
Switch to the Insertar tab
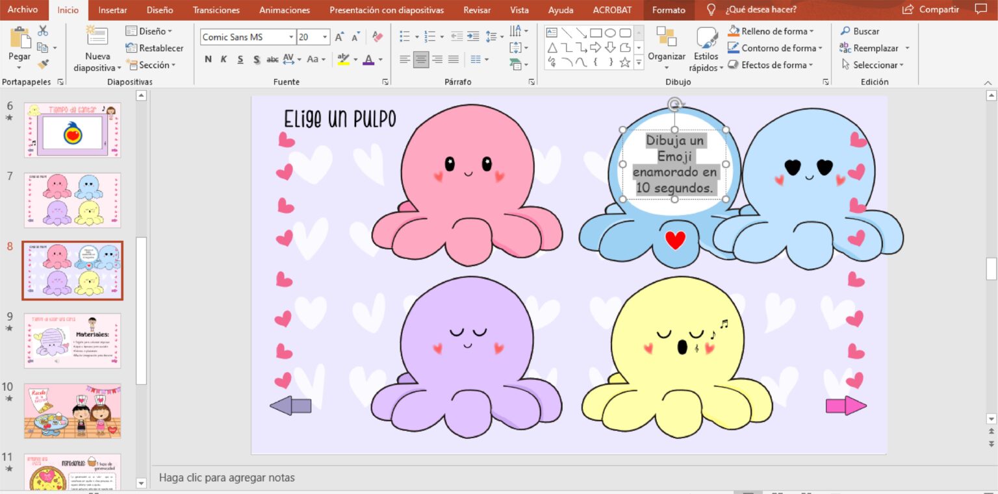pos(113,10)
